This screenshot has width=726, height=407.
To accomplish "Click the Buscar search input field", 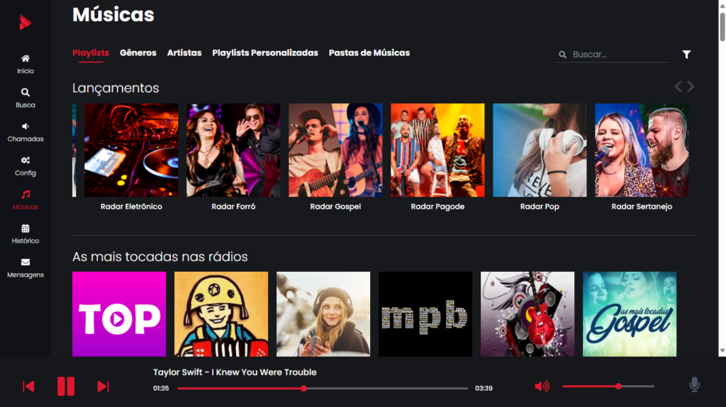I will click(x=618, y=55).
